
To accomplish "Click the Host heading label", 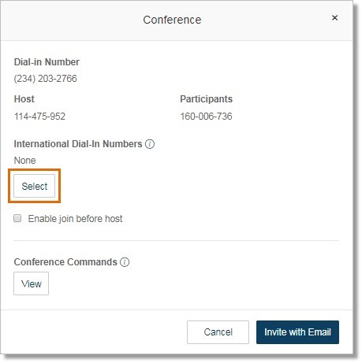I will pyautogui.click(x=24, y=99).
